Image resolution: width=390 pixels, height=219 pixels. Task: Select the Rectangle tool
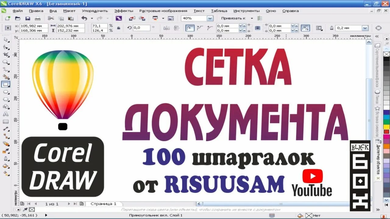6,84
